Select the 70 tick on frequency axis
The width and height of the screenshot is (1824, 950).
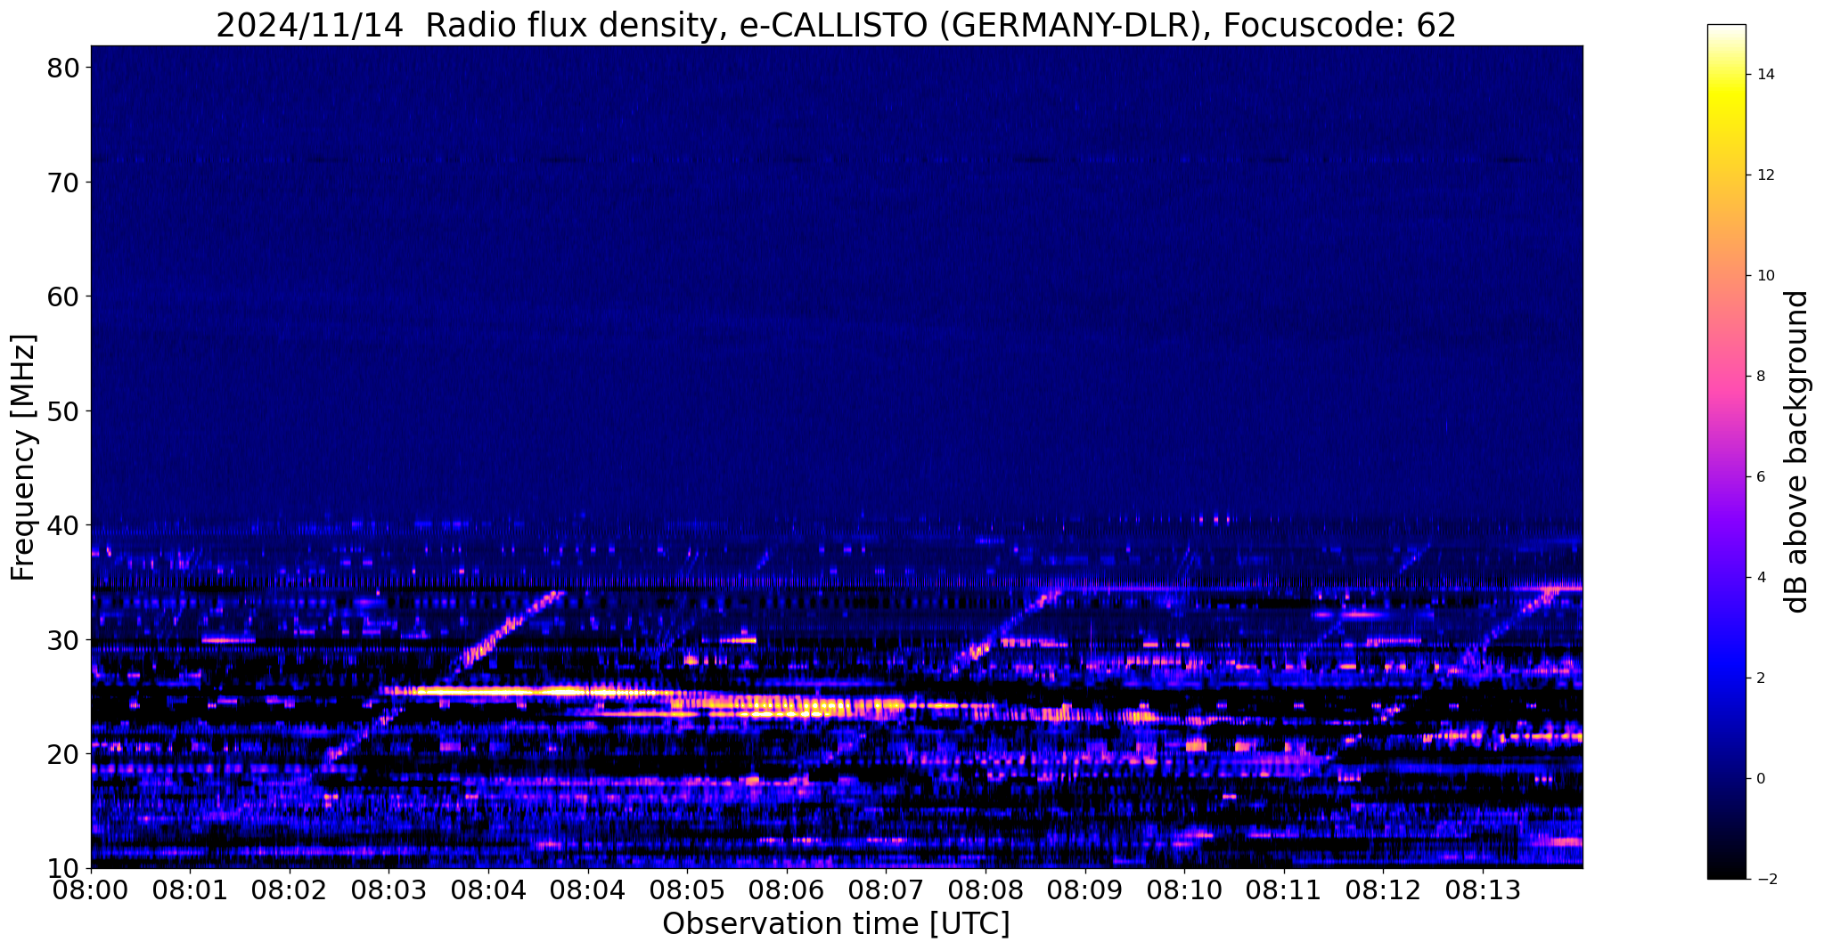point(62,183)
